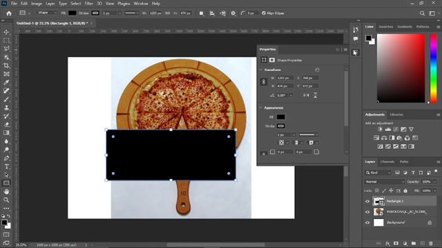Select the Move tool
This screenshot has width=442, height=248.
coord(6,32)
